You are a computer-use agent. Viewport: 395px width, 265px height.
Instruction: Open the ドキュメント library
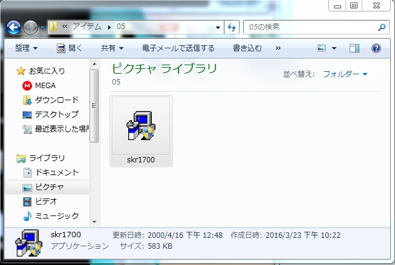[57, 172]
